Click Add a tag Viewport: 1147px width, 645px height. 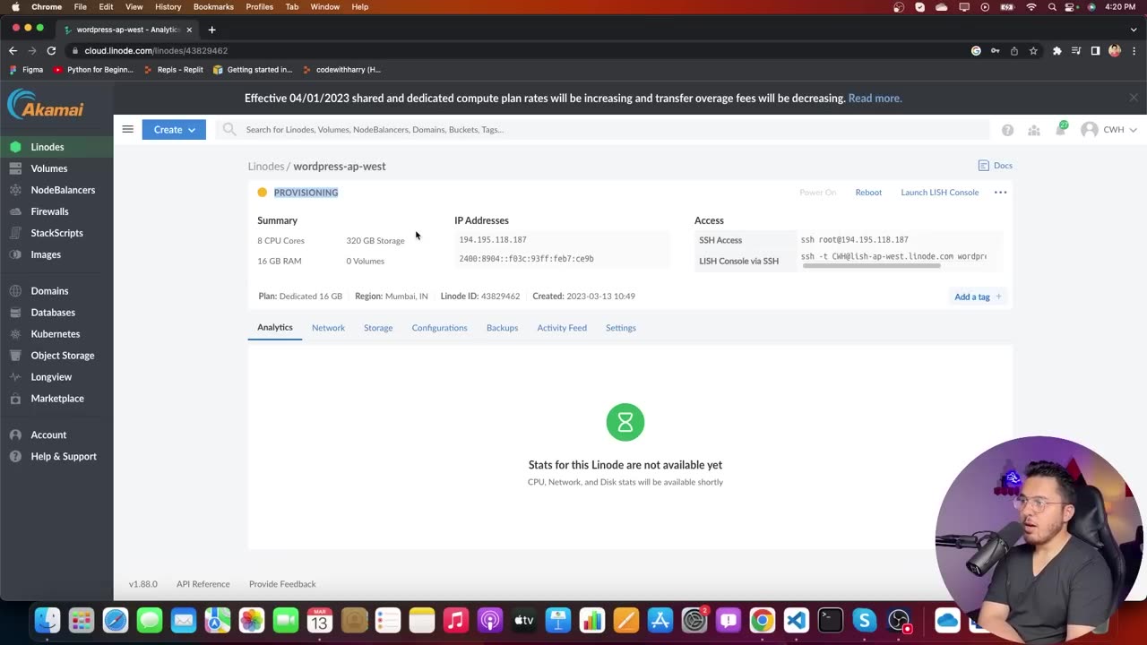coord(978,297)
